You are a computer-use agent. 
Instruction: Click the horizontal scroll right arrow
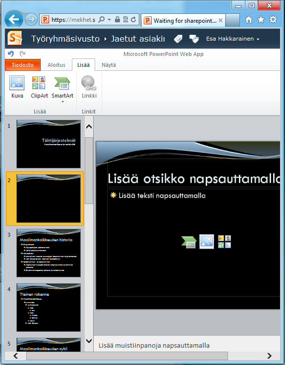tap(269, 356)
